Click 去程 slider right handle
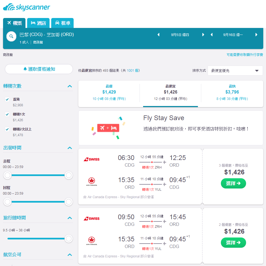Screen dimensions: 266x266 click(69, 175)
